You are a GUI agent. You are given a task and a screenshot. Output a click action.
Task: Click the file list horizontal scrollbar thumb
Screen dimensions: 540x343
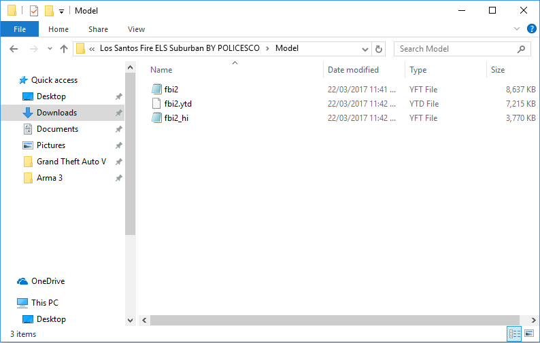click(335, 321)
